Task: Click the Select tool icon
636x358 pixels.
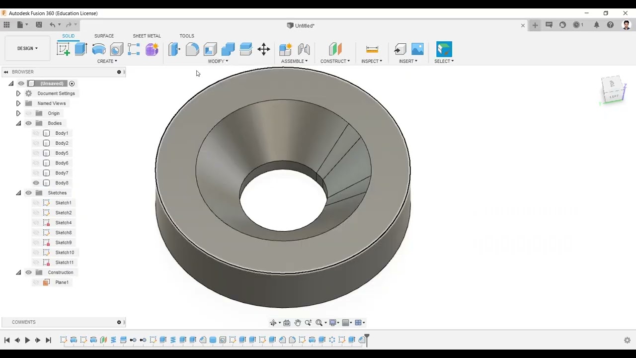Action: (444, 49)
